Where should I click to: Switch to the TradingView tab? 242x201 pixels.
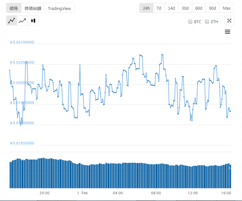click(59, 8)
